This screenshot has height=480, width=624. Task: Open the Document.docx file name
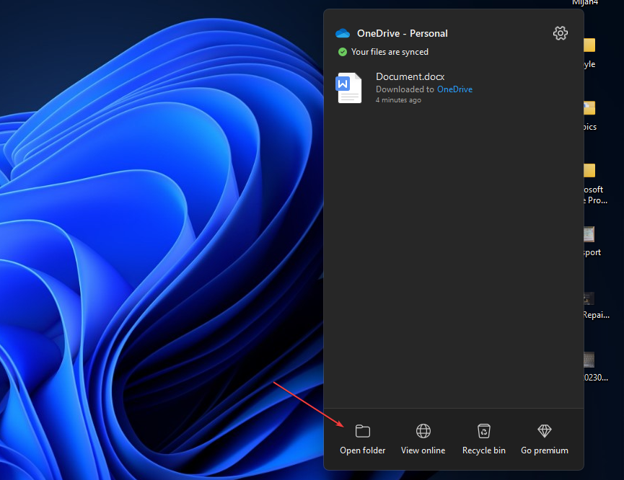coord(410,76)
